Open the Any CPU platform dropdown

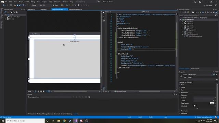46,5
